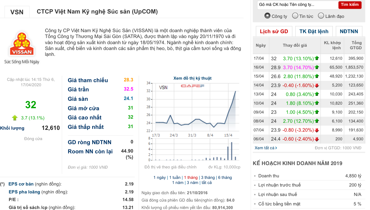Click the Ngày column header
Image resolution: width=370 pixels, height=210 pixels.
pyautogui.click(x=261, y=45)
